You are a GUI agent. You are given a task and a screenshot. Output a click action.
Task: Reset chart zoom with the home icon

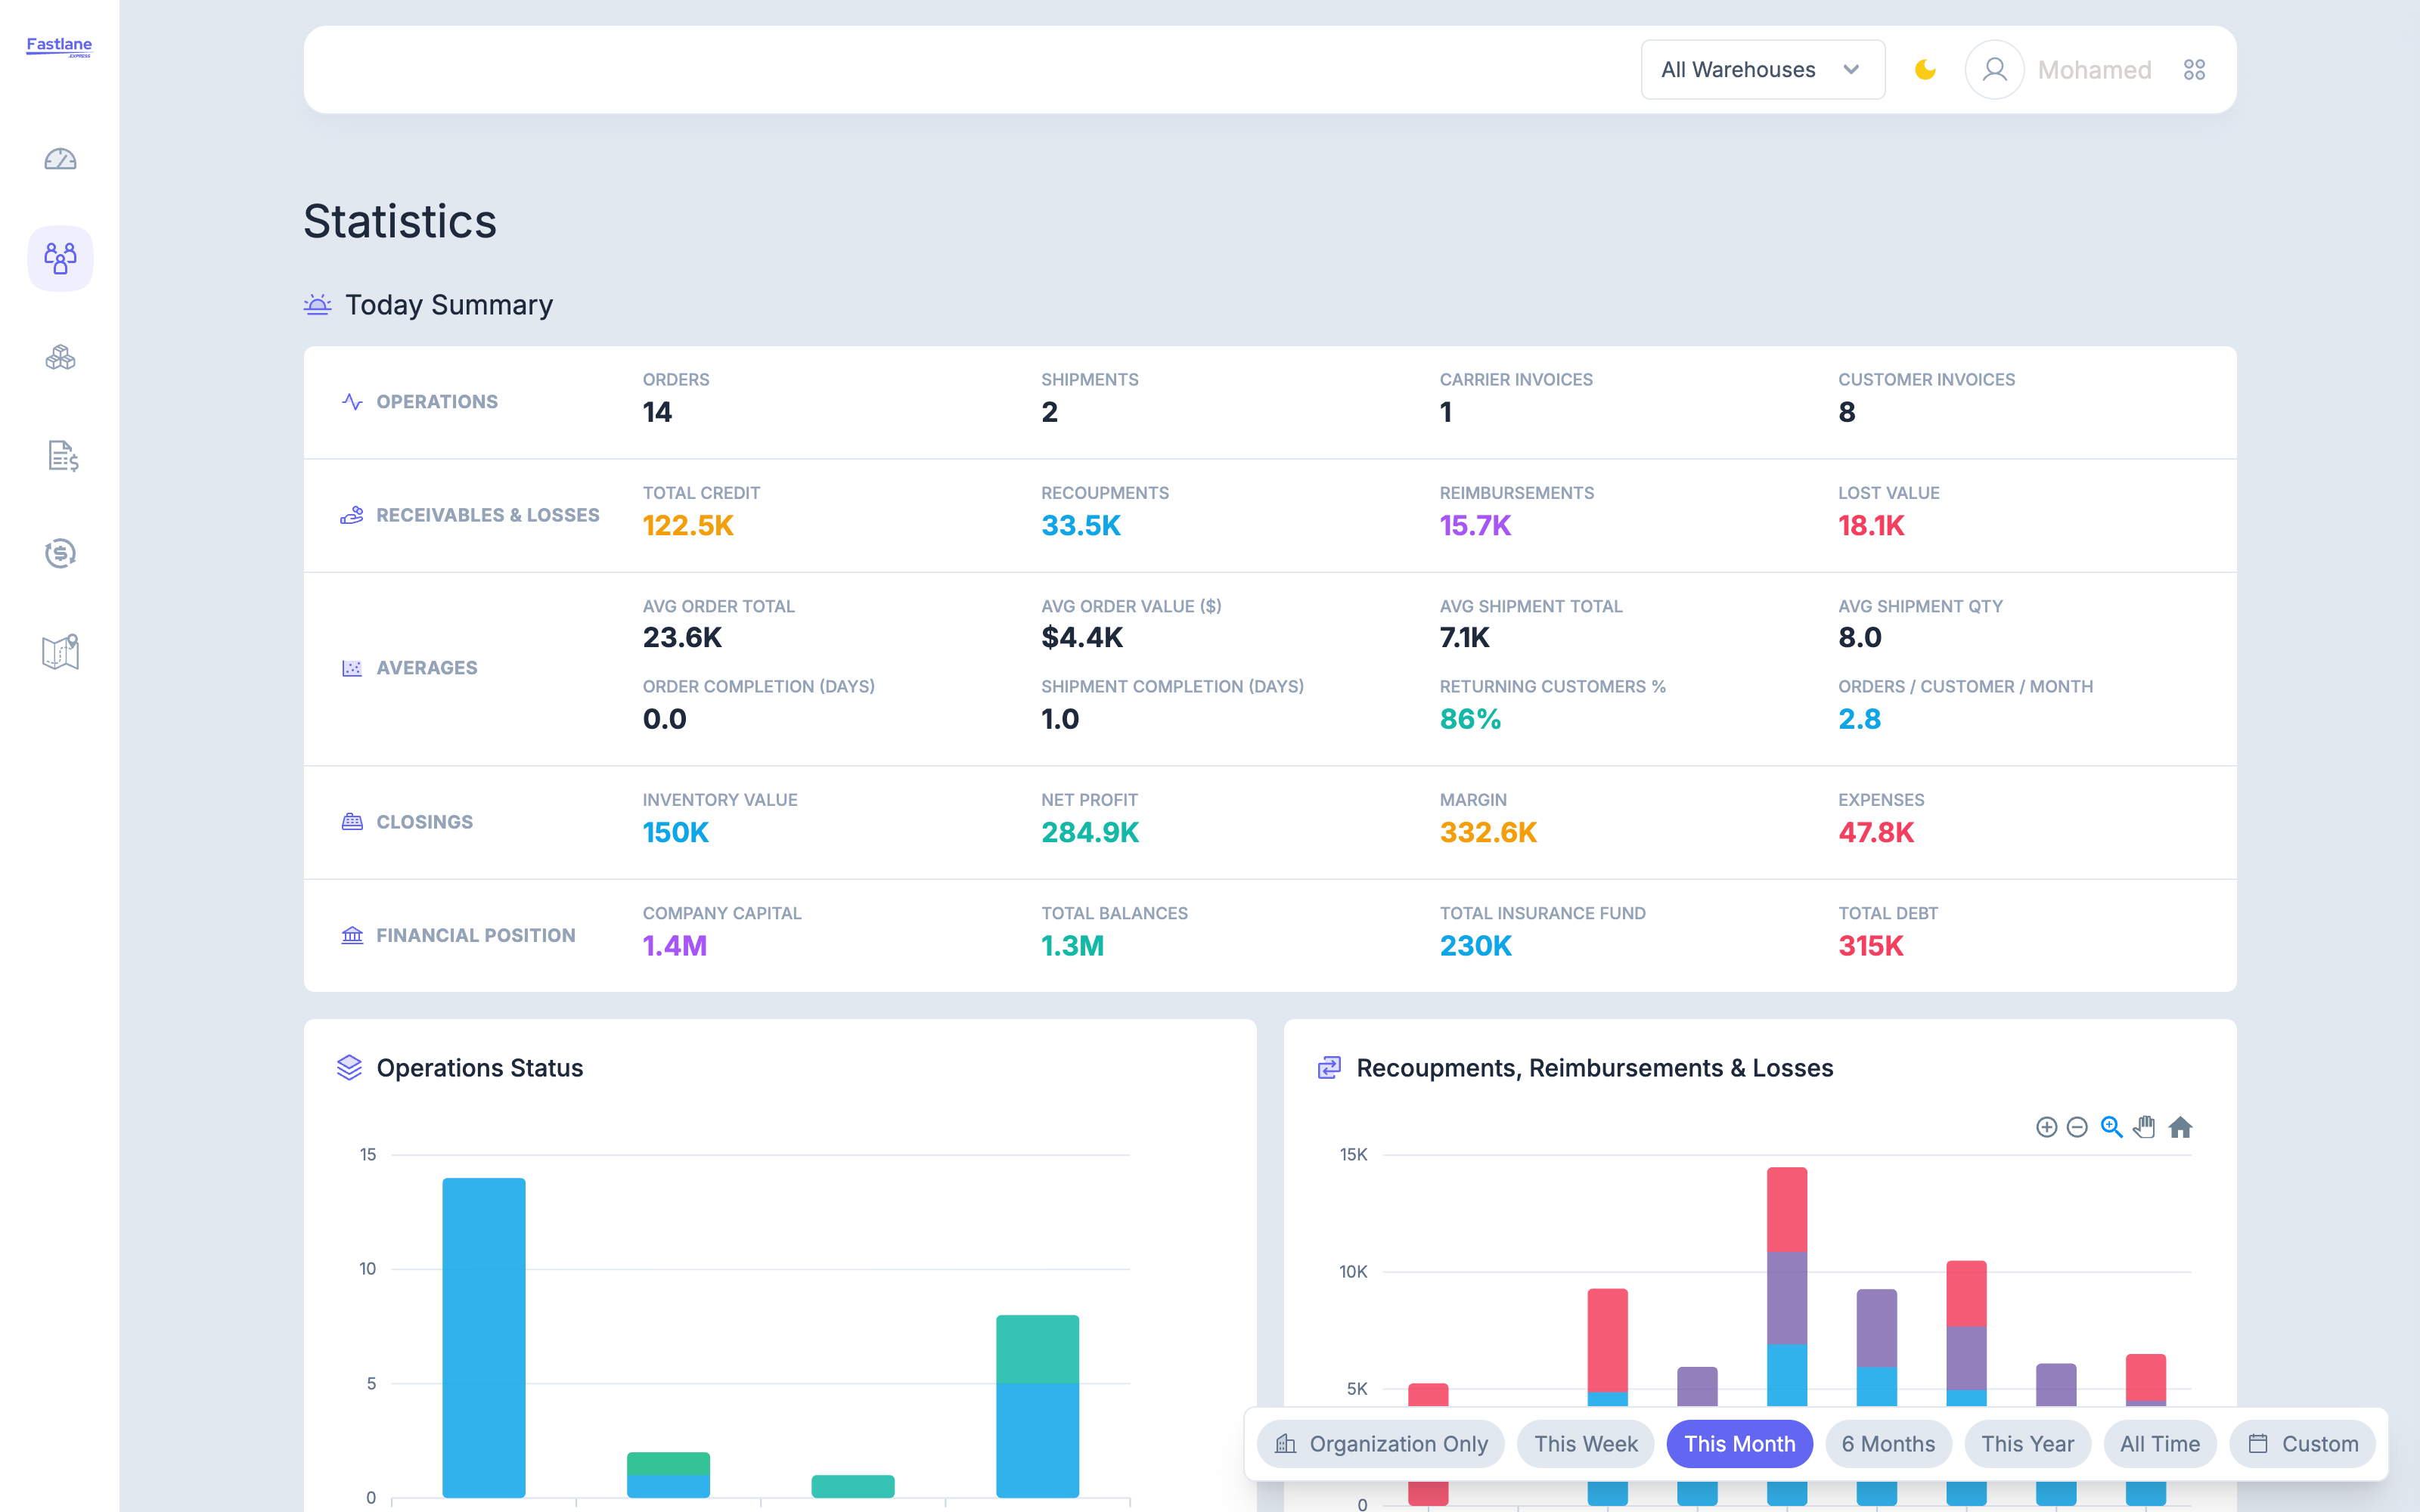point(2180,1127)
